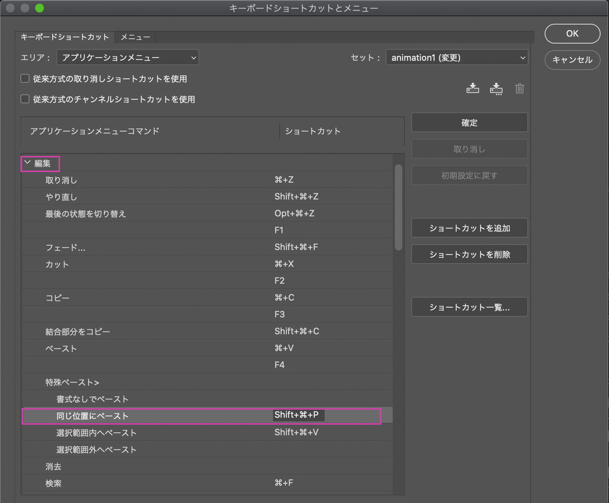609x503 pixels.
Task: Click the ⌘+F shortcut cell
Action: click(x=284, y=483)
